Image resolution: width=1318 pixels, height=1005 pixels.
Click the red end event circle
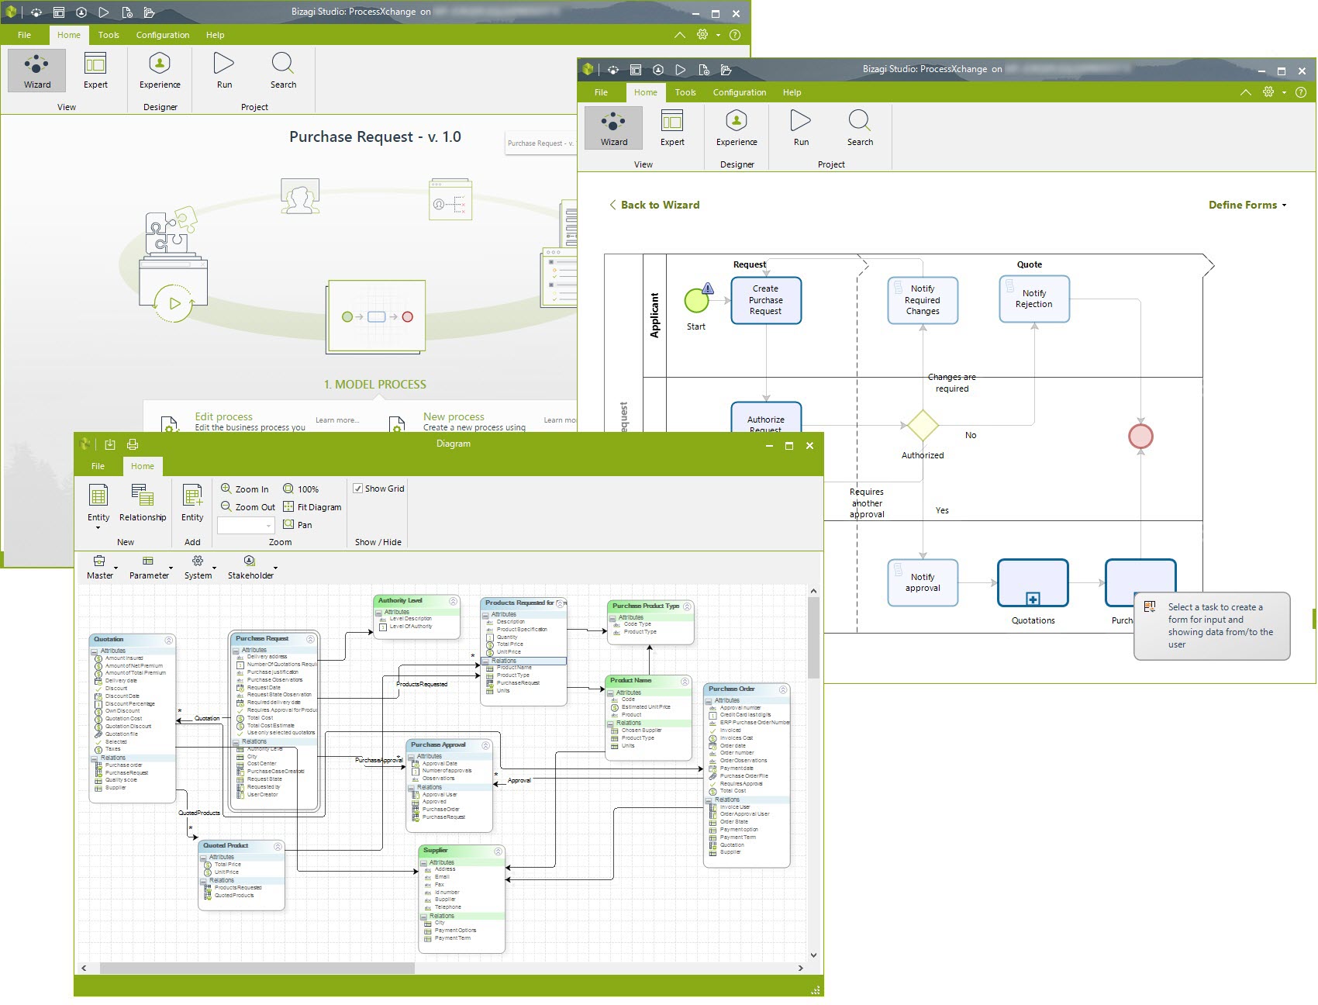pyautogui.click(x=1140, y=436)
